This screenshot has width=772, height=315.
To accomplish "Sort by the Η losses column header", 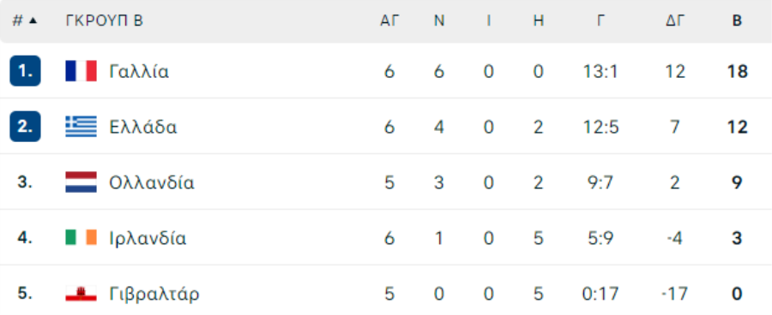I will point(538,21).
